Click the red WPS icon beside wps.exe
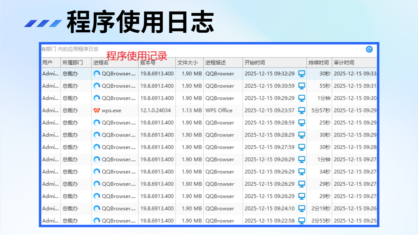418x235 pixels. coord(97,110)
